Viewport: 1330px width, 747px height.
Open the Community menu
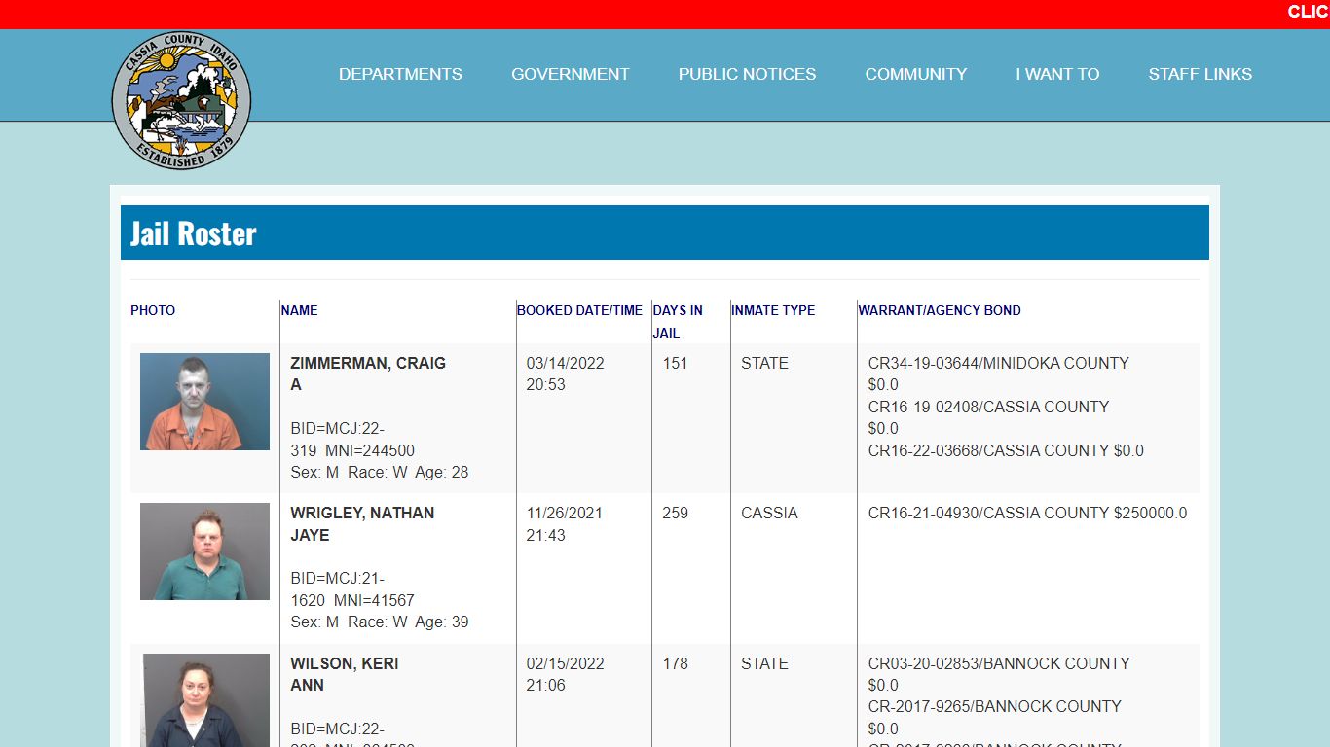(916, 74)
